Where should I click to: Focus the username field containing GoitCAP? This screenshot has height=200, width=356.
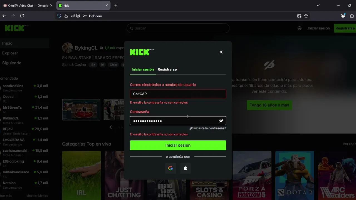pyautogui.click(x=178, y=94)
